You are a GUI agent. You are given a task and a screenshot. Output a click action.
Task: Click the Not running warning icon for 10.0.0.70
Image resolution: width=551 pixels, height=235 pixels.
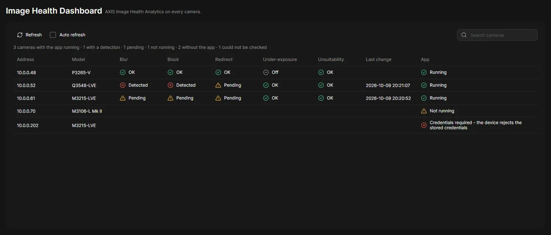(x=424, y=111)
